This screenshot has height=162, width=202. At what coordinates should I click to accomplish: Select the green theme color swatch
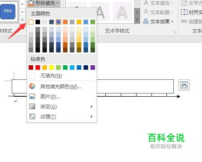(x=93, y=22)
